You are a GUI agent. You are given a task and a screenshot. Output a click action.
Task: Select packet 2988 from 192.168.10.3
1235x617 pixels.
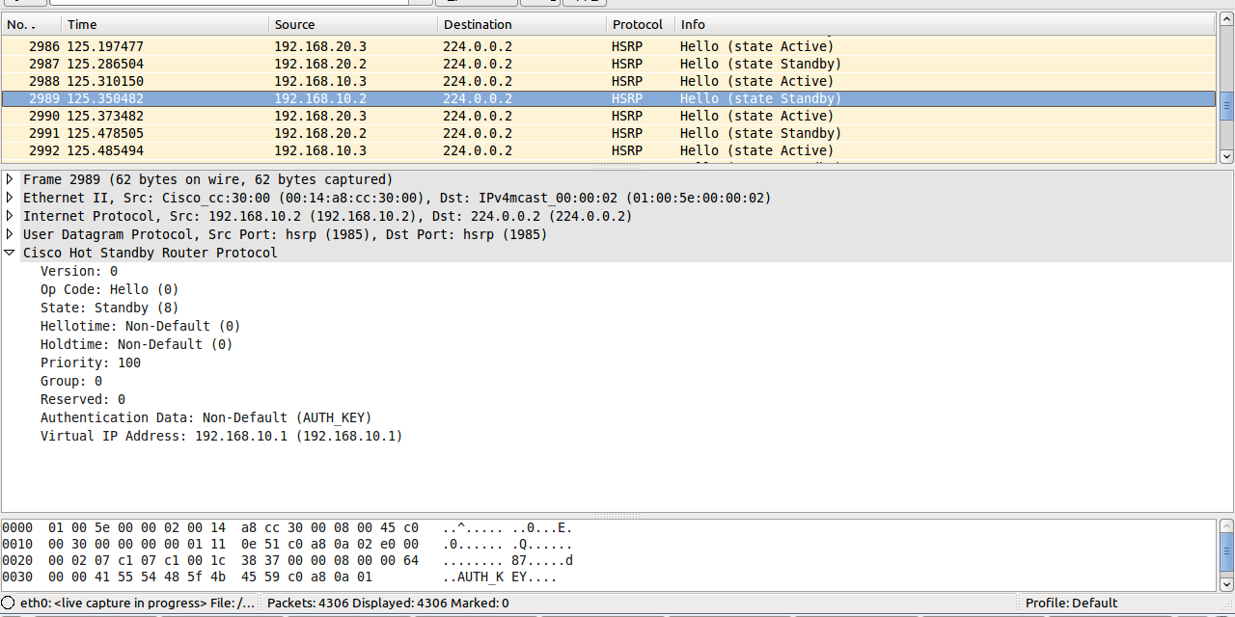pos(609,81)
